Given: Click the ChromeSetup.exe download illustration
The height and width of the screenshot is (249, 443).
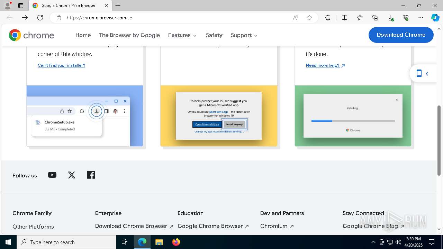Looking at the screenshot, I should point(85,116).
